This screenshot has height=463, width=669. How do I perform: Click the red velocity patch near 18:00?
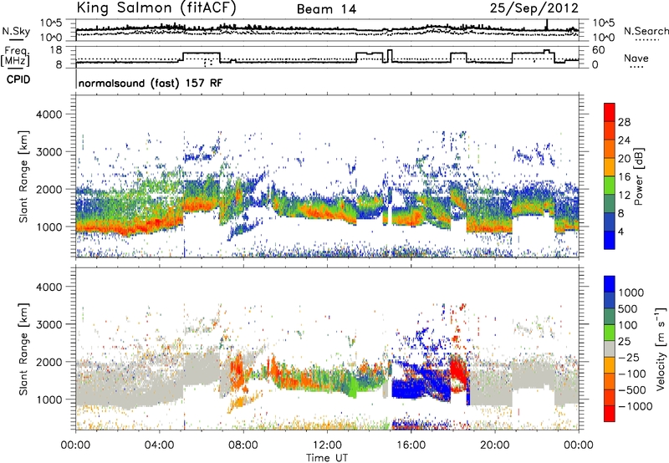[x=459, y=372]
